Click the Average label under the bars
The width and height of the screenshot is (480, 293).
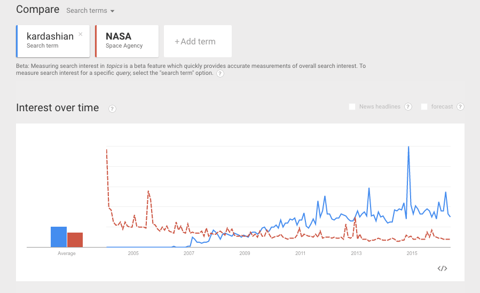point(67,253)
